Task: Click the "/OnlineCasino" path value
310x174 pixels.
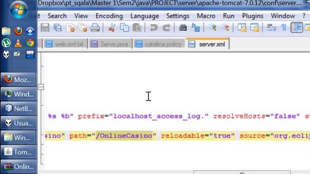Action: point(124,136)
